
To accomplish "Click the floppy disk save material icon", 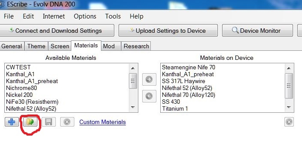I will coord(49,122).
